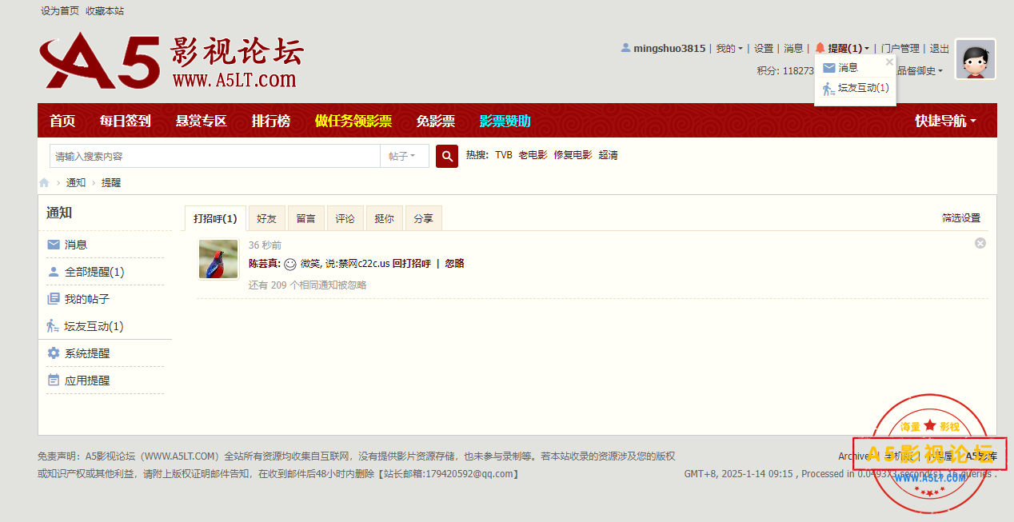Image resolution: width=1014 pixels, height=522 pixels.
Task: Click 提醒 in the breadcrumb
Action: (x=111, y=182)
